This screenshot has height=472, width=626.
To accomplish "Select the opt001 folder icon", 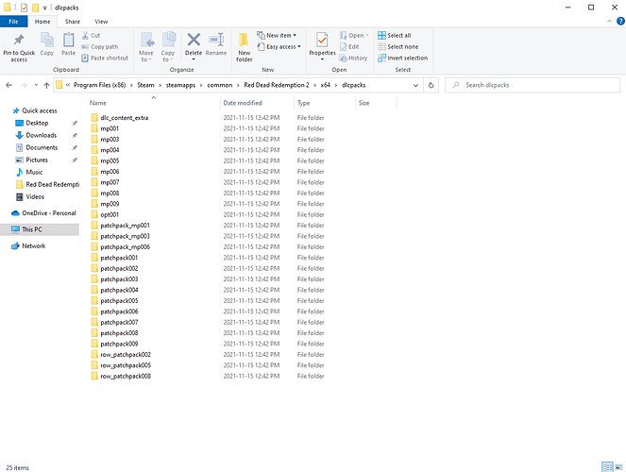I will [x=94, y=214].
